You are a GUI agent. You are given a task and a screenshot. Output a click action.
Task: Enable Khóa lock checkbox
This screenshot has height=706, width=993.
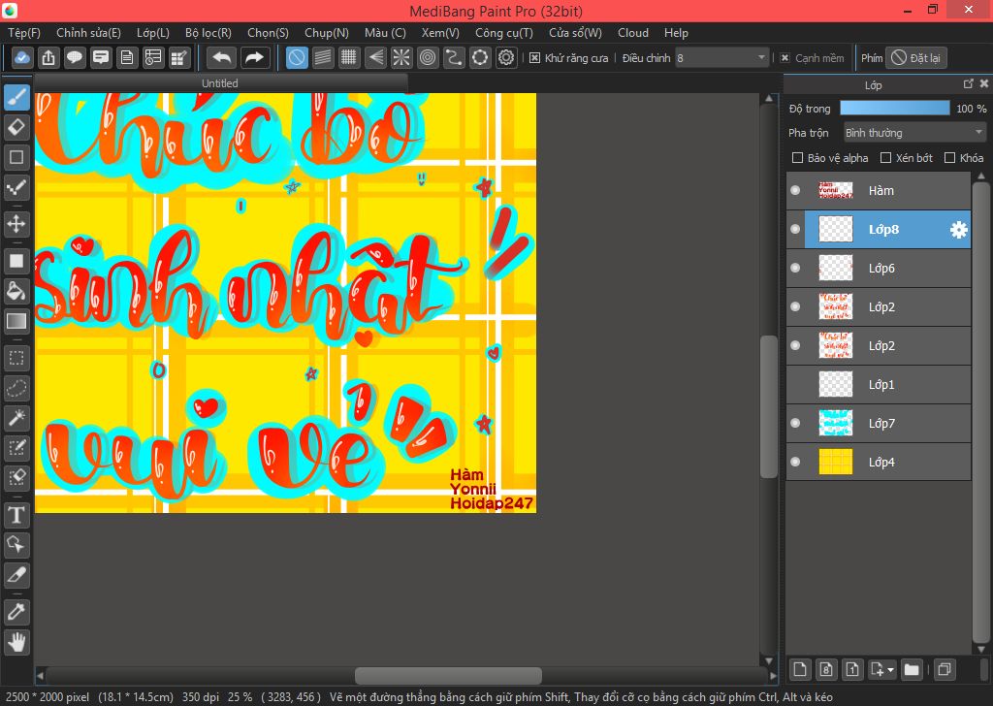pos(949,158)
